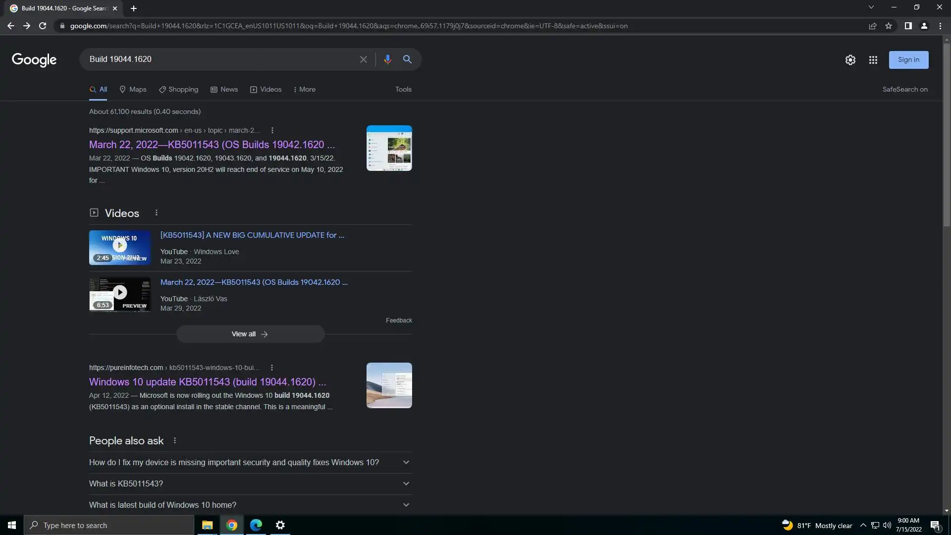
Task: Open Google quick settings gear
Action: [x=850, y=60]
